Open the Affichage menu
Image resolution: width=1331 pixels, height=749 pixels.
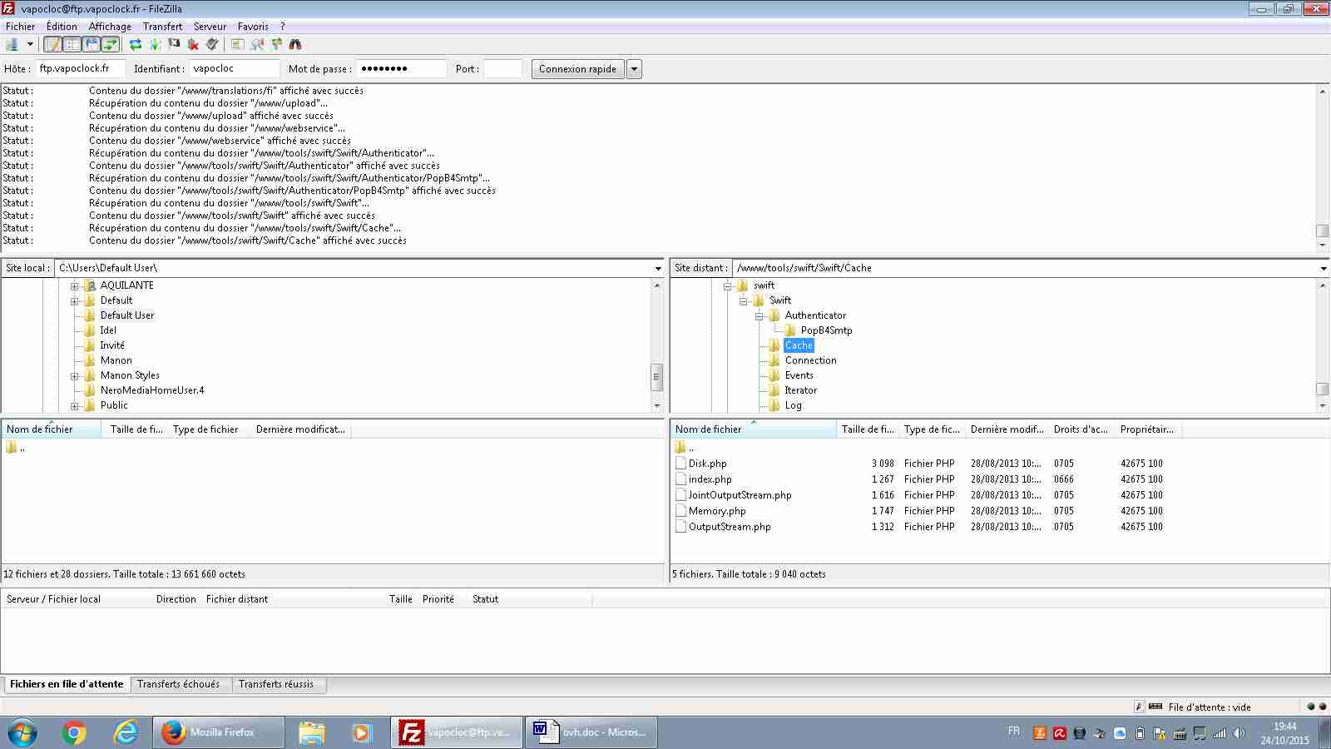pyautogui.click(x=110, y=26)
